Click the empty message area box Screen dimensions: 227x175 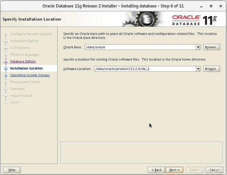141,152
